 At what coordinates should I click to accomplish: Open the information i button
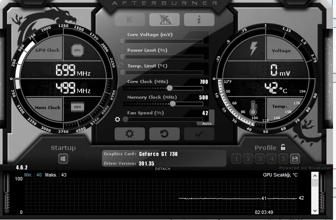(199, 20)
